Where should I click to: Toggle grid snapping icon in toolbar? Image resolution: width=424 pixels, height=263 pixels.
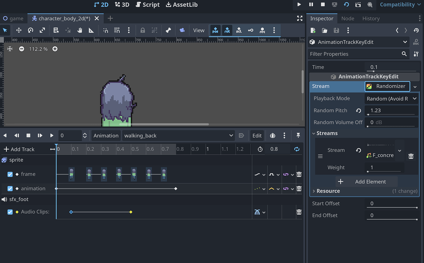(117, 30)
